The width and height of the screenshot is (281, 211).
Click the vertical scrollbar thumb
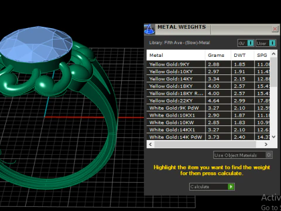coord(273,72)
